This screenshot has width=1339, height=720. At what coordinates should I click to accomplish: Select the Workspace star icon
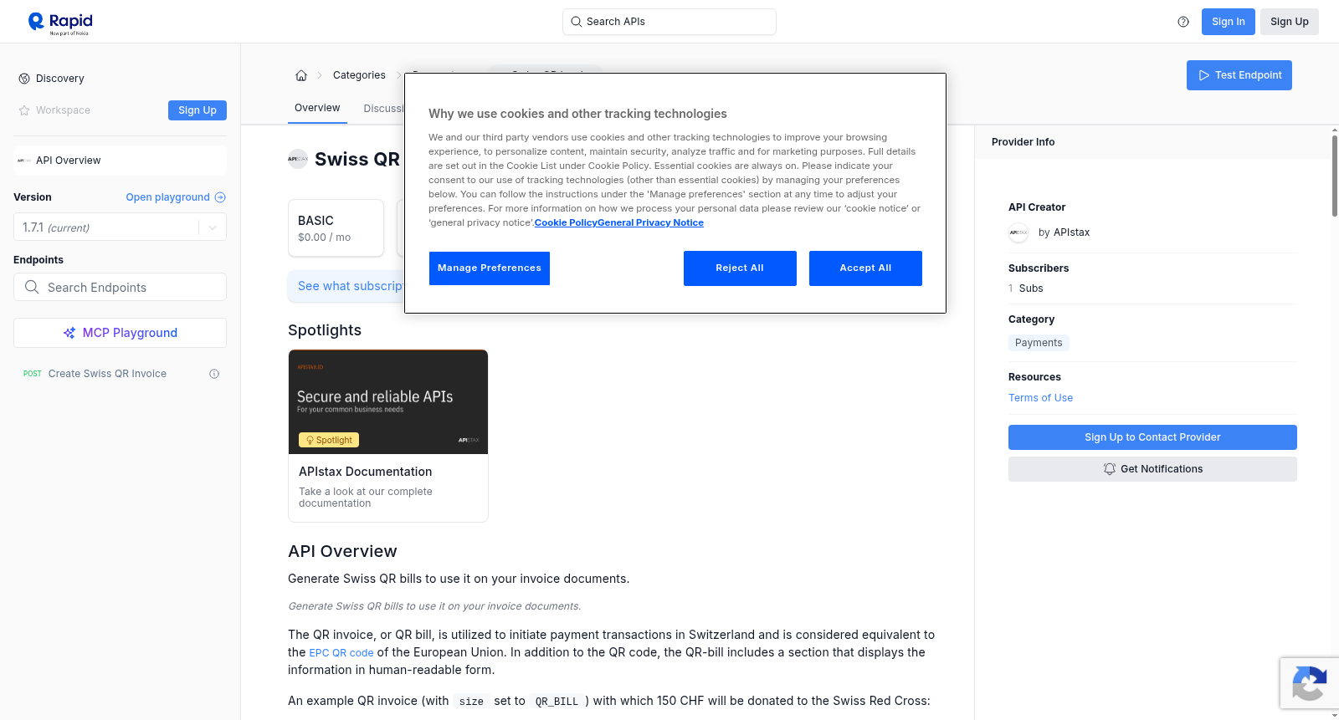[24, 110]
